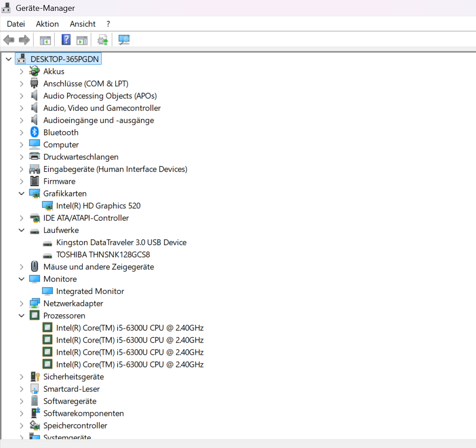This screenshot has width=476, height=448.
Task: Click the Integrated Monitor icon
Action: [47, 291]
